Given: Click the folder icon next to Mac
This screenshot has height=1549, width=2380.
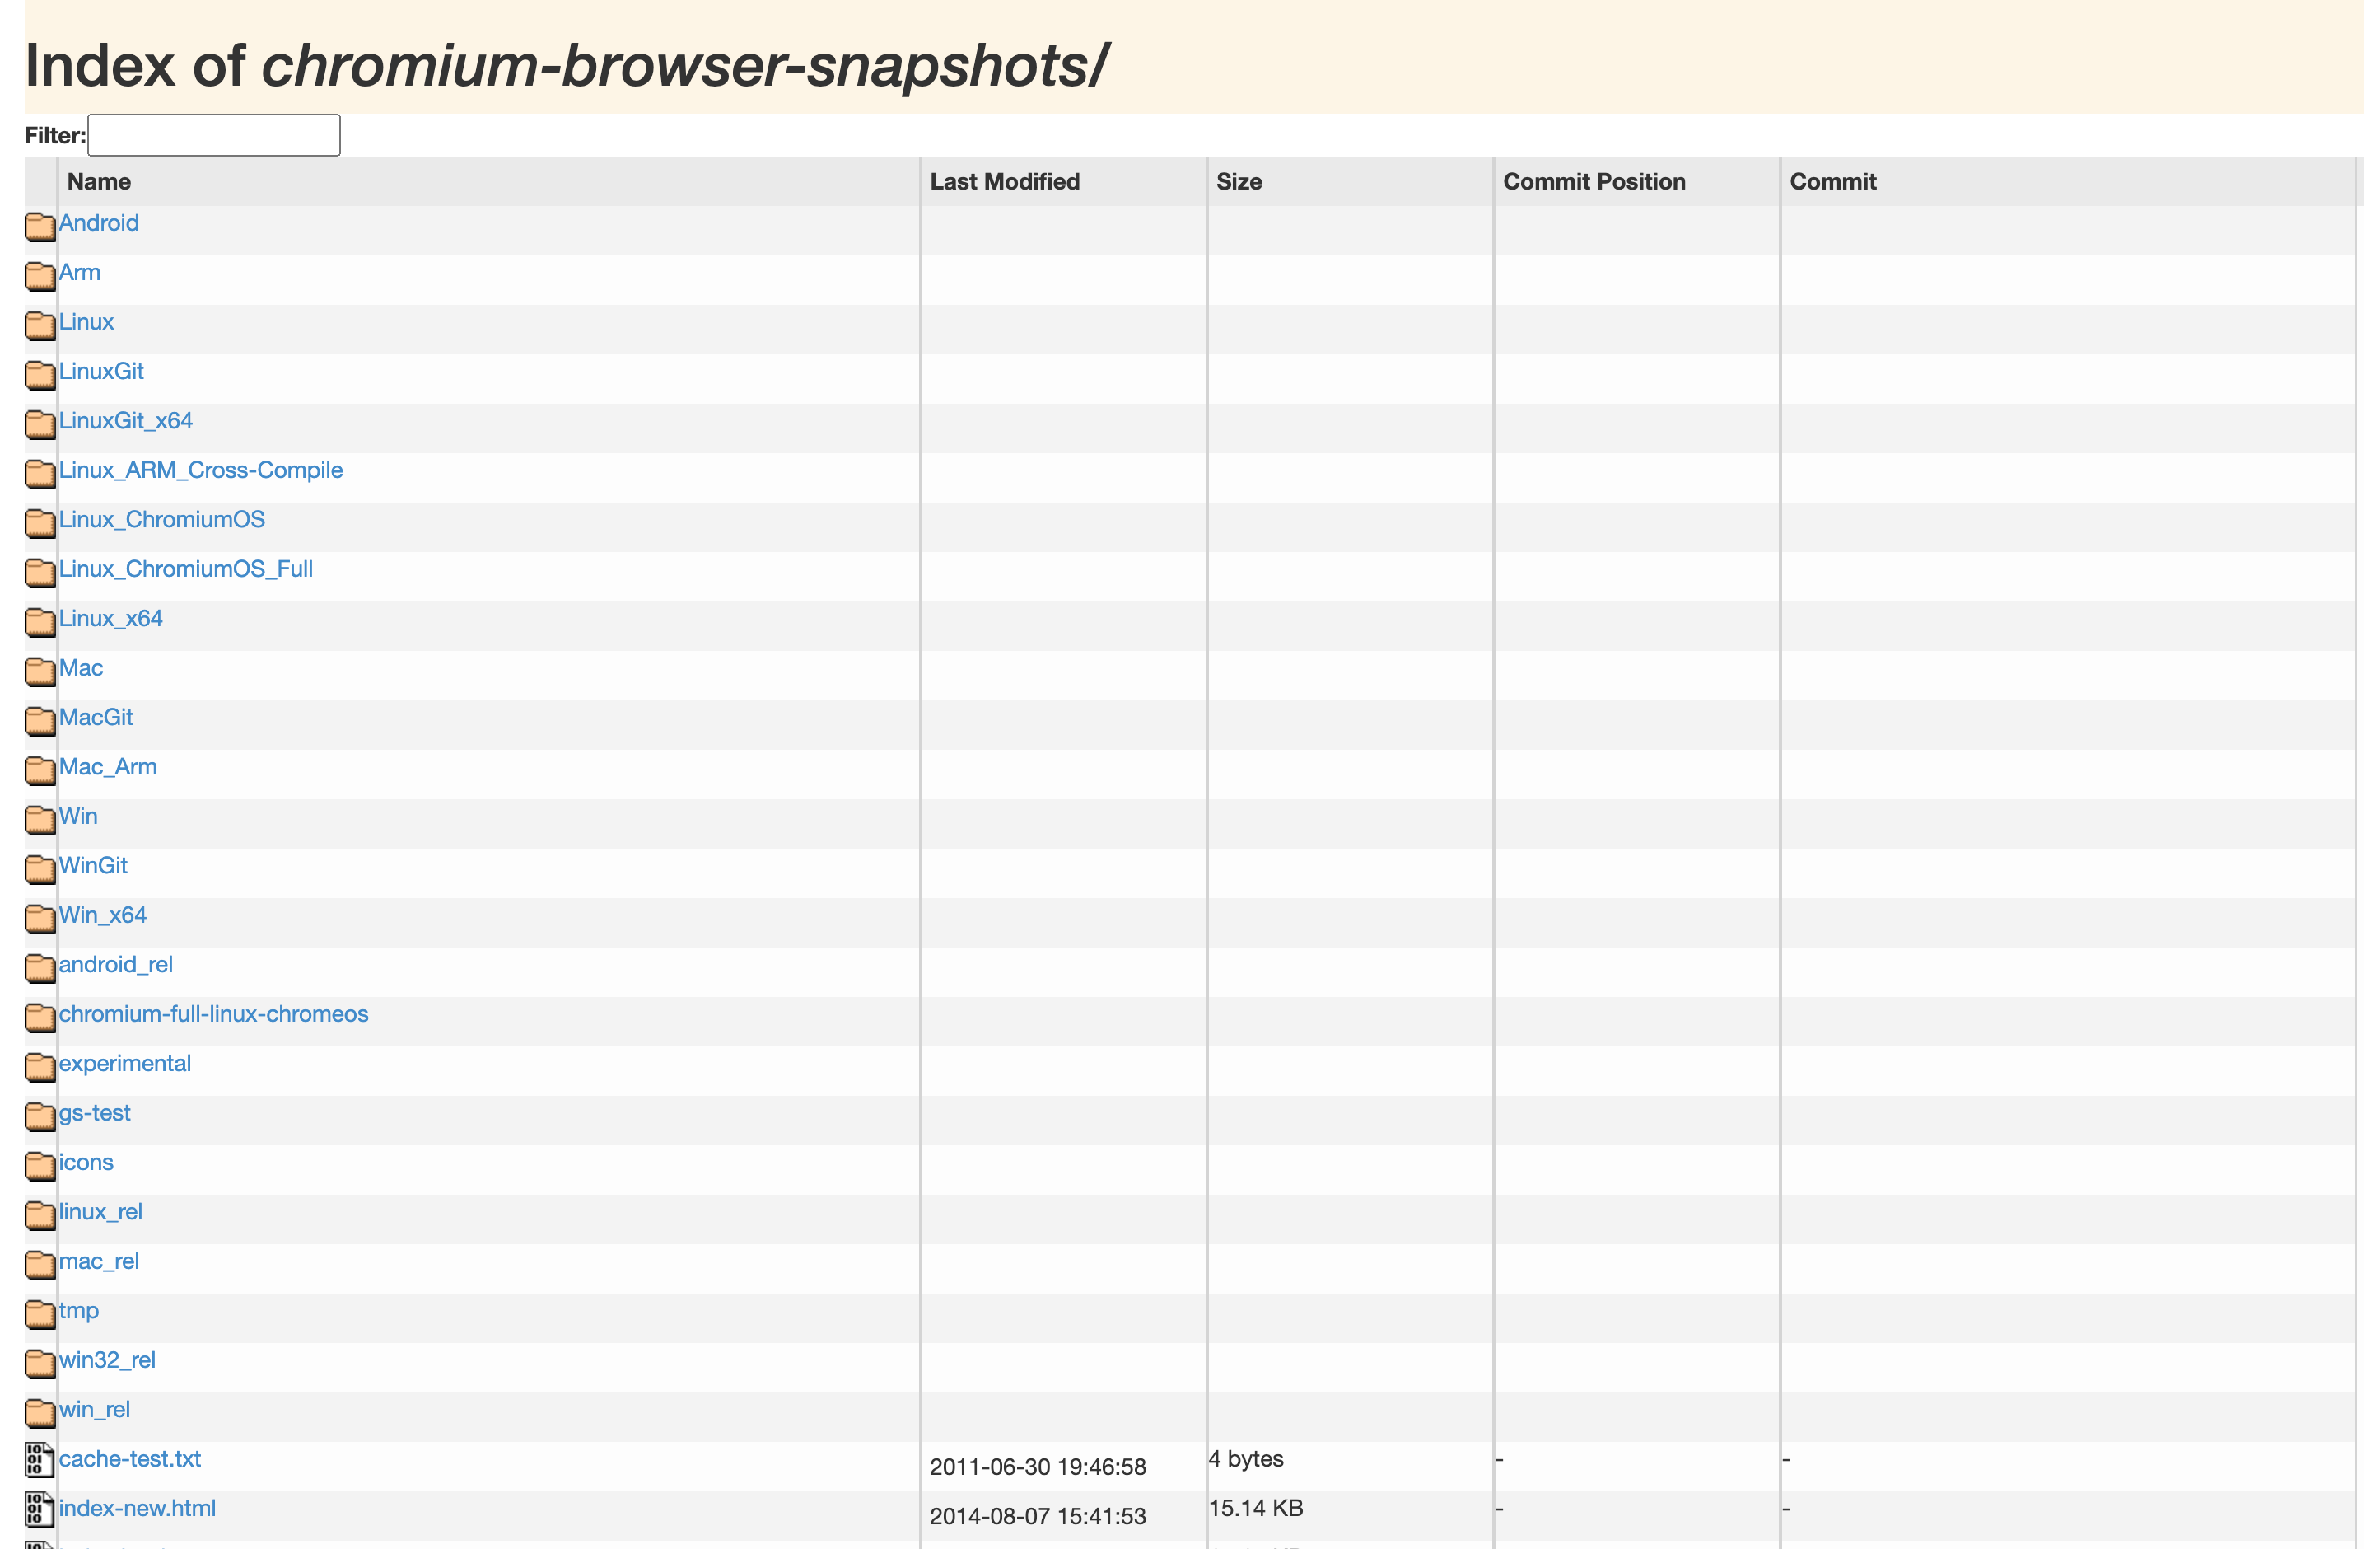Looking at the screenshot, I should tap(40, 671).
